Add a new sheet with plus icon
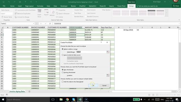The height and width of the screenshot is (102, 181). (x=29, y=92)
